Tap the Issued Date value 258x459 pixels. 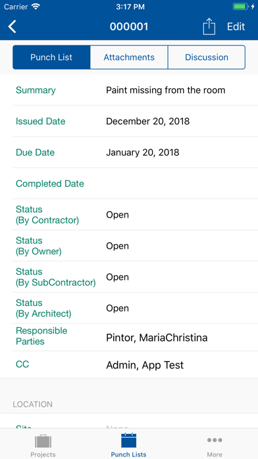pyautogui.click(x=148, y=121)
